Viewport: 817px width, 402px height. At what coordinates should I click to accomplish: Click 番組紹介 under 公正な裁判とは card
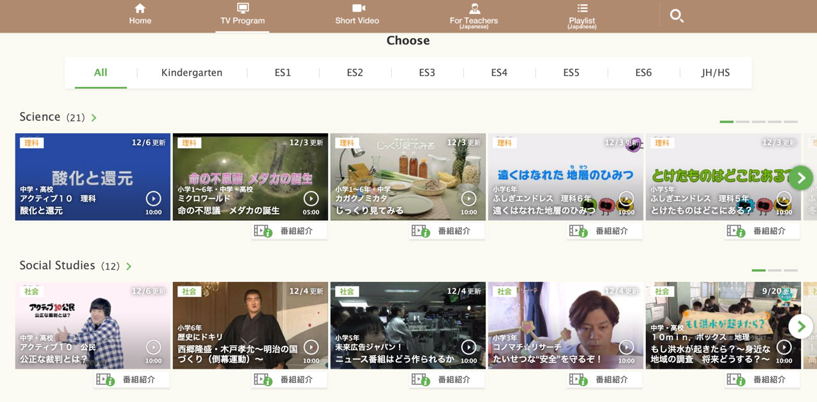(131, 380)
